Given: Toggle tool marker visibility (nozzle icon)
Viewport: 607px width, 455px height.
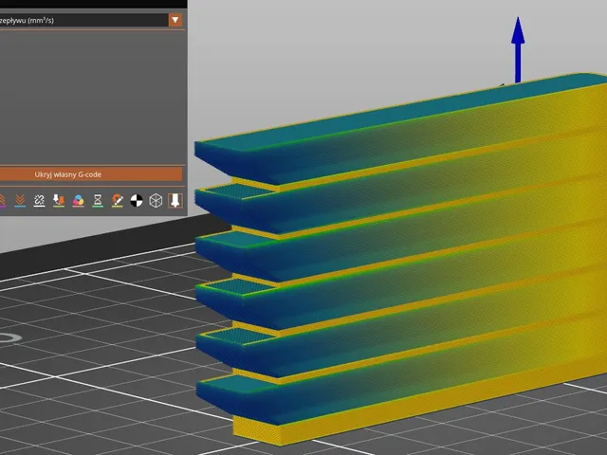Looking at the screenshot, I should point(175,200).
